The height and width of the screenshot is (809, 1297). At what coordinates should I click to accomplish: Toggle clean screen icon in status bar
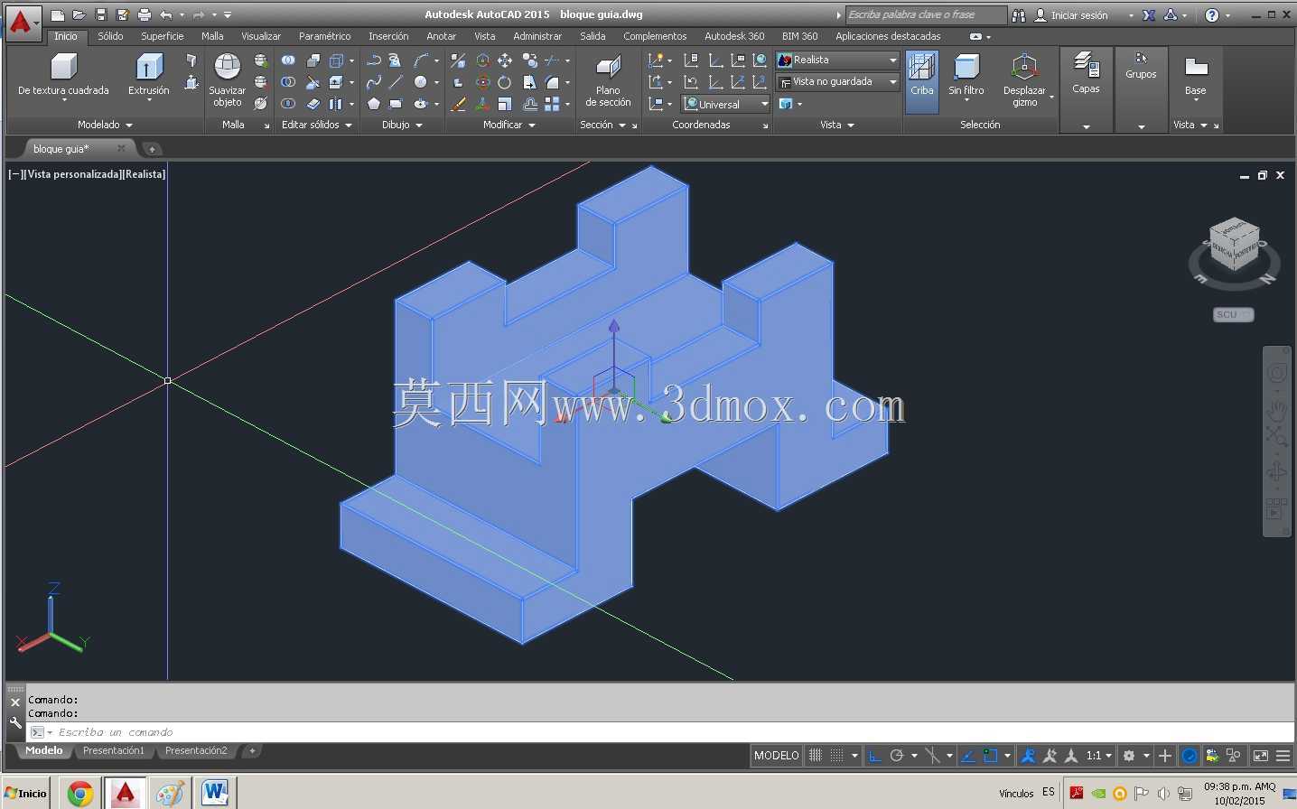pos(1261,756)
